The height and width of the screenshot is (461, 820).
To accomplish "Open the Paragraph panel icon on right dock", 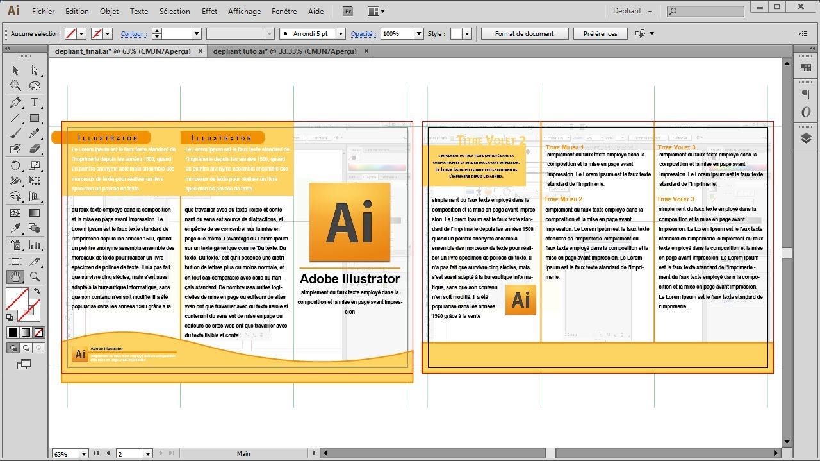I will (806, 94).
